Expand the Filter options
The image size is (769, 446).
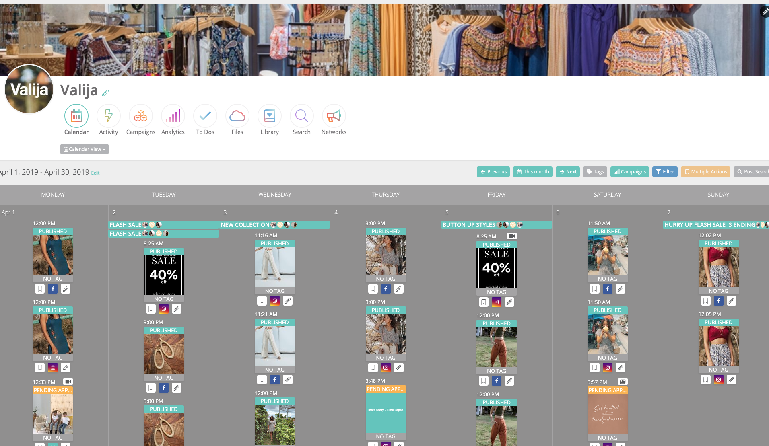pos(664,172)
